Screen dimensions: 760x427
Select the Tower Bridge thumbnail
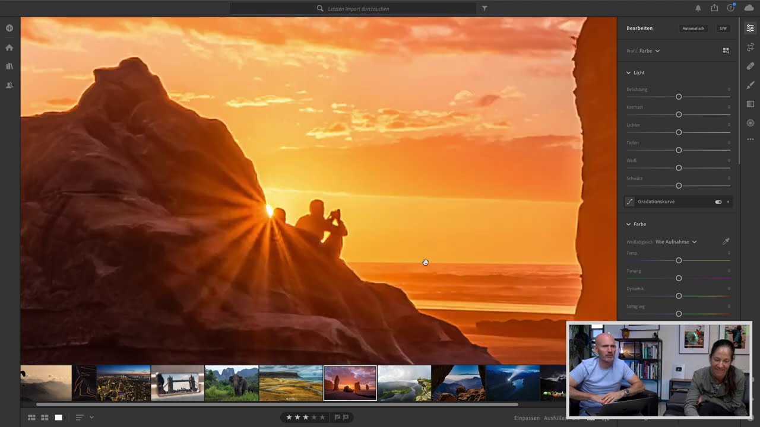point(178,383)
